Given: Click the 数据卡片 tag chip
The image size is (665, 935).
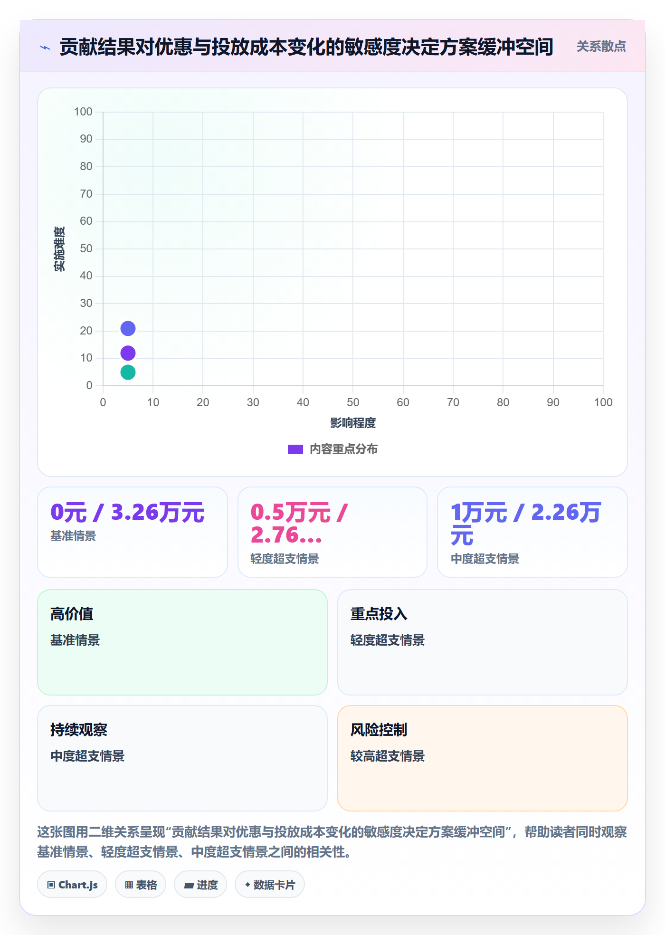Looking at the screenshot, I should pos(270,885).
